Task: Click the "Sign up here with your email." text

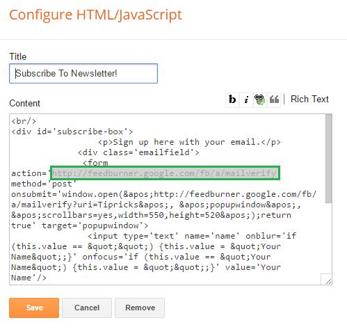Action: point(187,142)
